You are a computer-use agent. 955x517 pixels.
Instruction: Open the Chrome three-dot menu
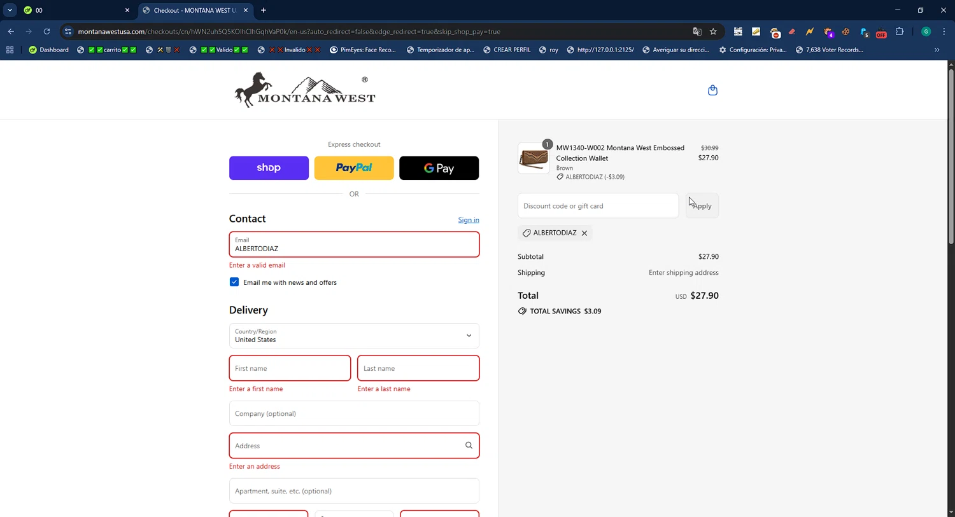click(944, 31)
